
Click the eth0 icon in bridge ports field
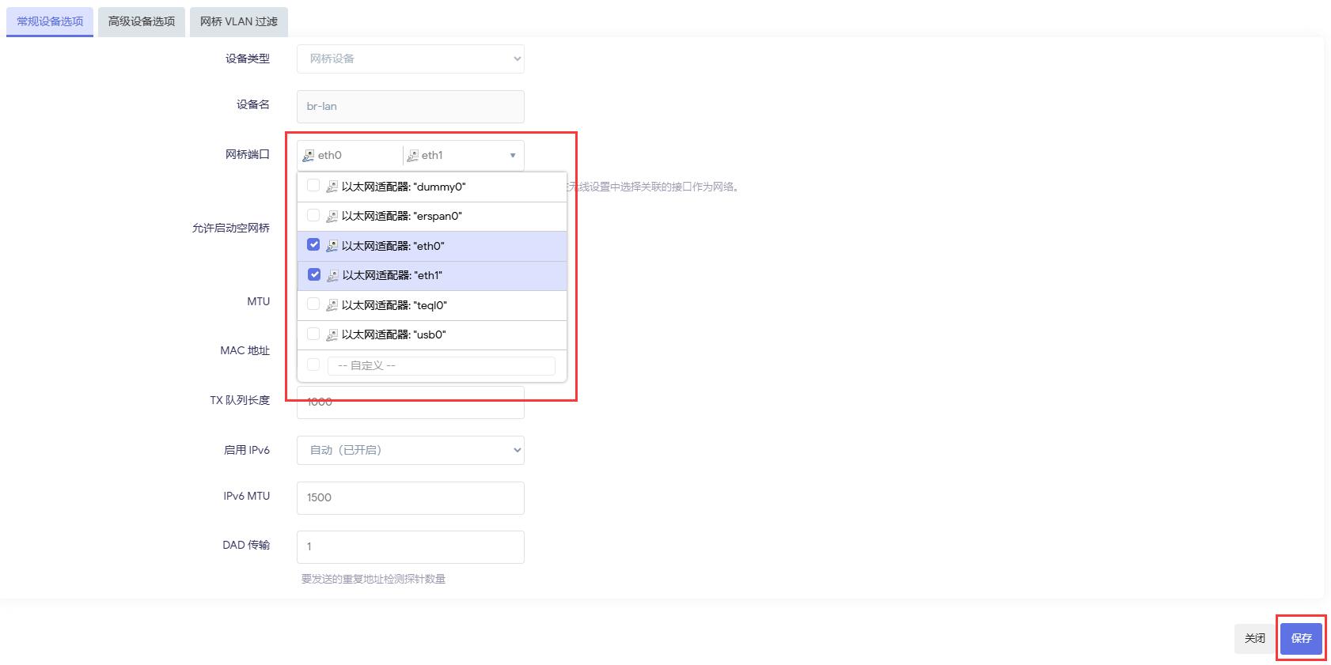309,156
